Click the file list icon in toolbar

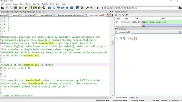pos(16,8)
